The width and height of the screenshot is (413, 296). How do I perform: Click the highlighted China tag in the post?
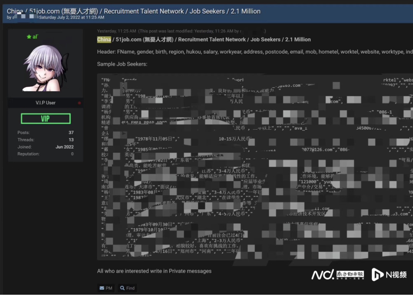104,39
